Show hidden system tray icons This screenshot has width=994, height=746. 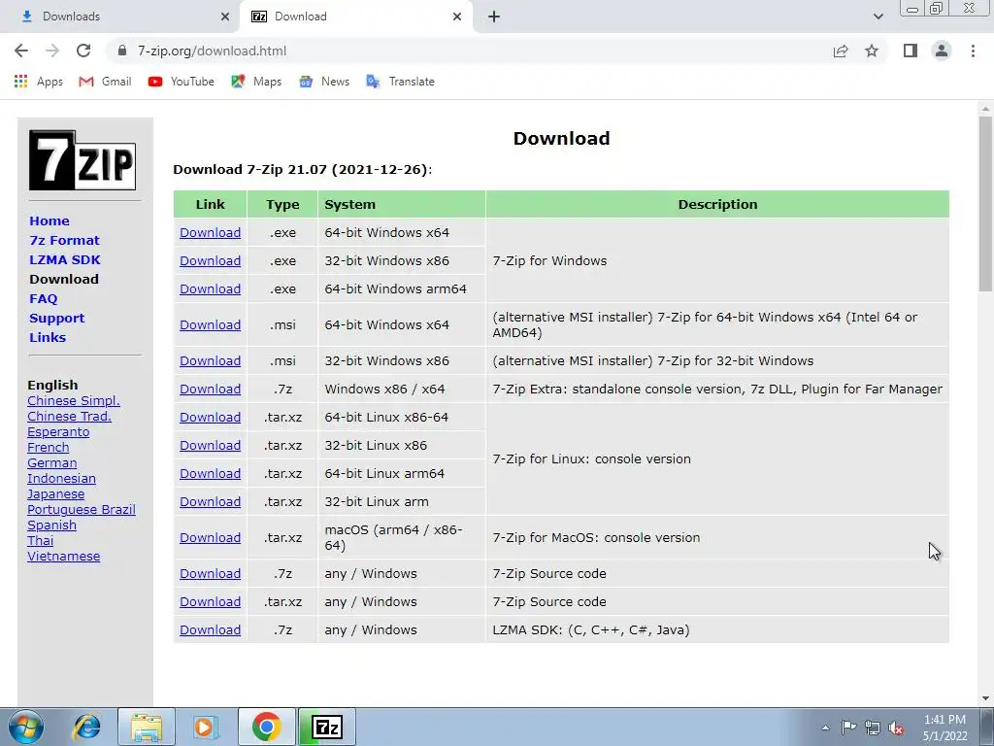click(x=825, y=728)
